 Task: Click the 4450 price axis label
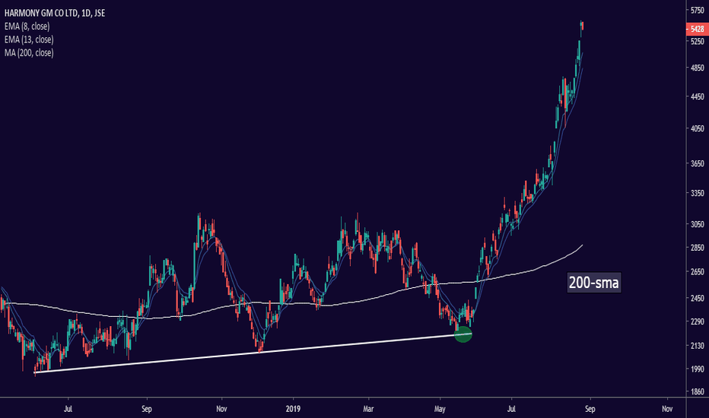(x=698, y=97)
